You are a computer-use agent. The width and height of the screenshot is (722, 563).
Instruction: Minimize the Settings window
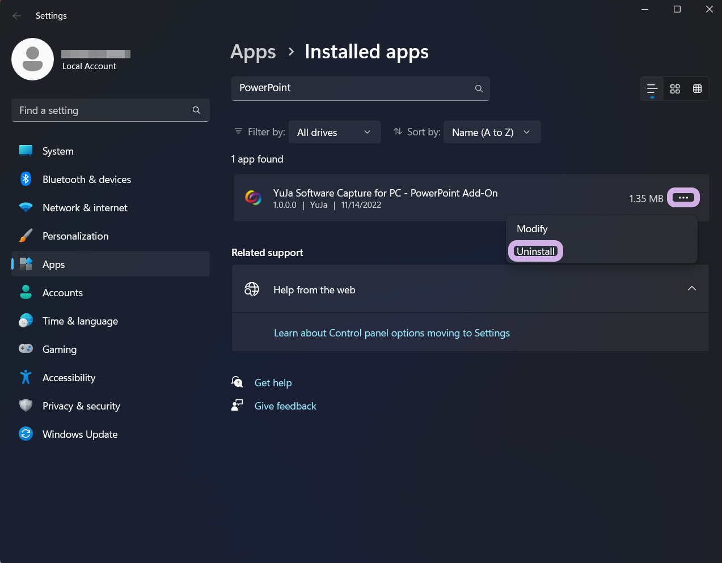tap(645, 9)
